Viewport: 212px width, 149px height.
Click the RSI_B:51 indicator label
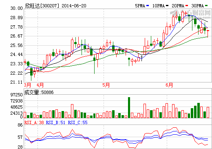click(x=55, y=122)
